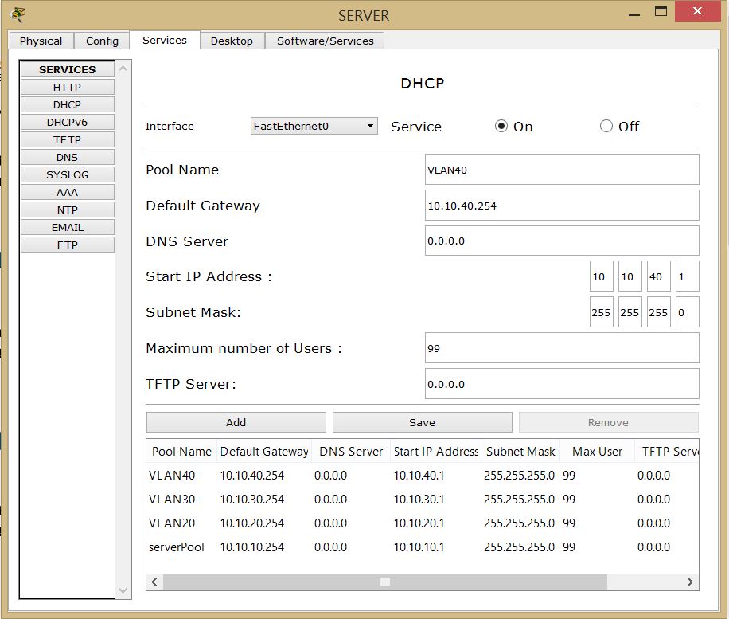Click gateway cell 10.10.10.254
The height and width of the screenshot is (619, 729).
click(252, 547)
